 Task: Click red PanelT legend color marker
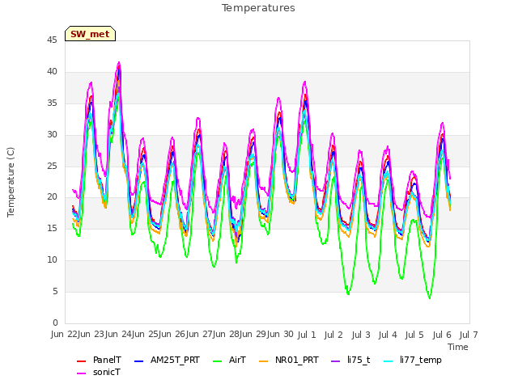click(x=81, y=361)
